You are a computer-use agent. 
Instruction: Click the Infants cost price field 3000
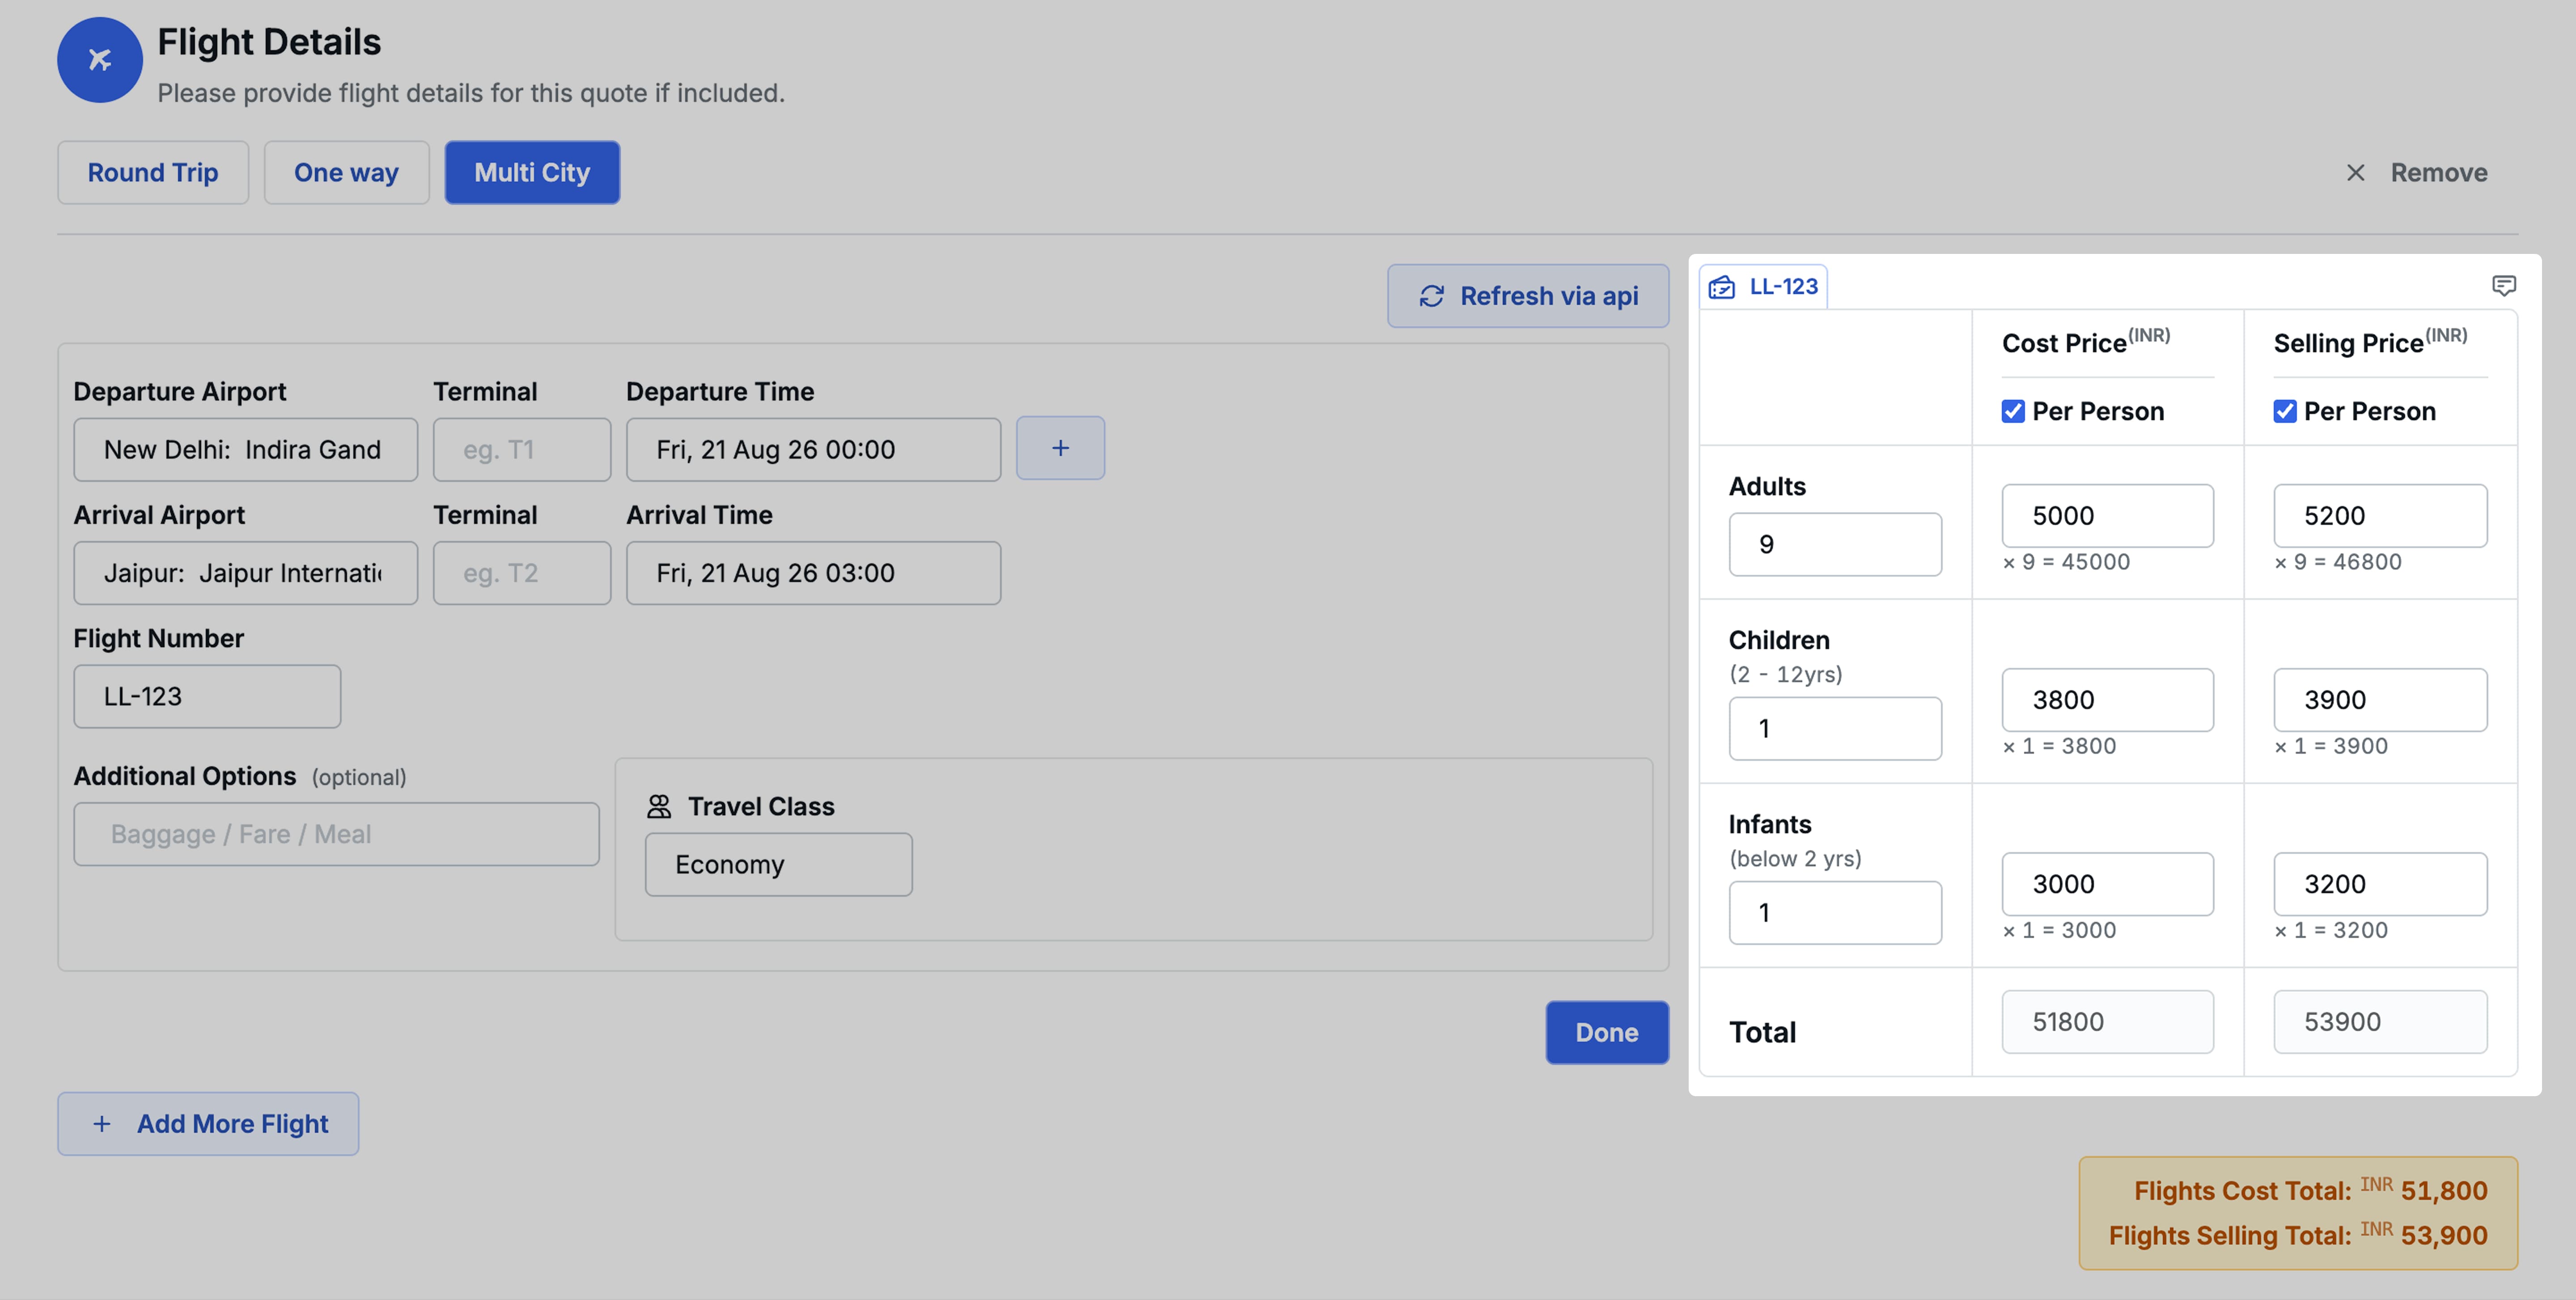tap(2108, 883)
